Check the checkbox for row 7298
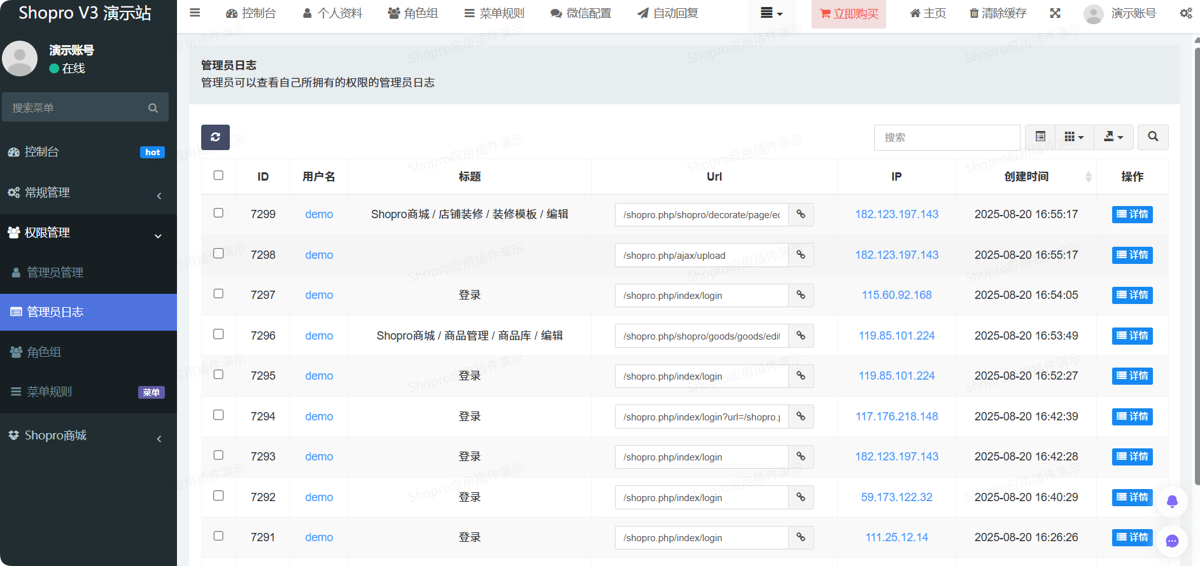Viewport: 1200px width, 566px height. coord(218,253)
